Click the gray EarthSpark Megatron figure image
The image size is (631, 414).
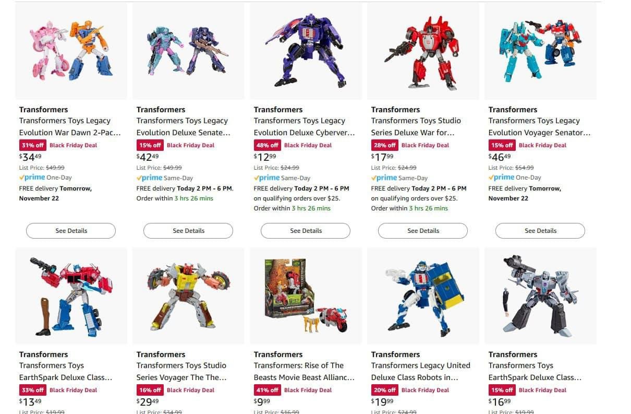540,295
